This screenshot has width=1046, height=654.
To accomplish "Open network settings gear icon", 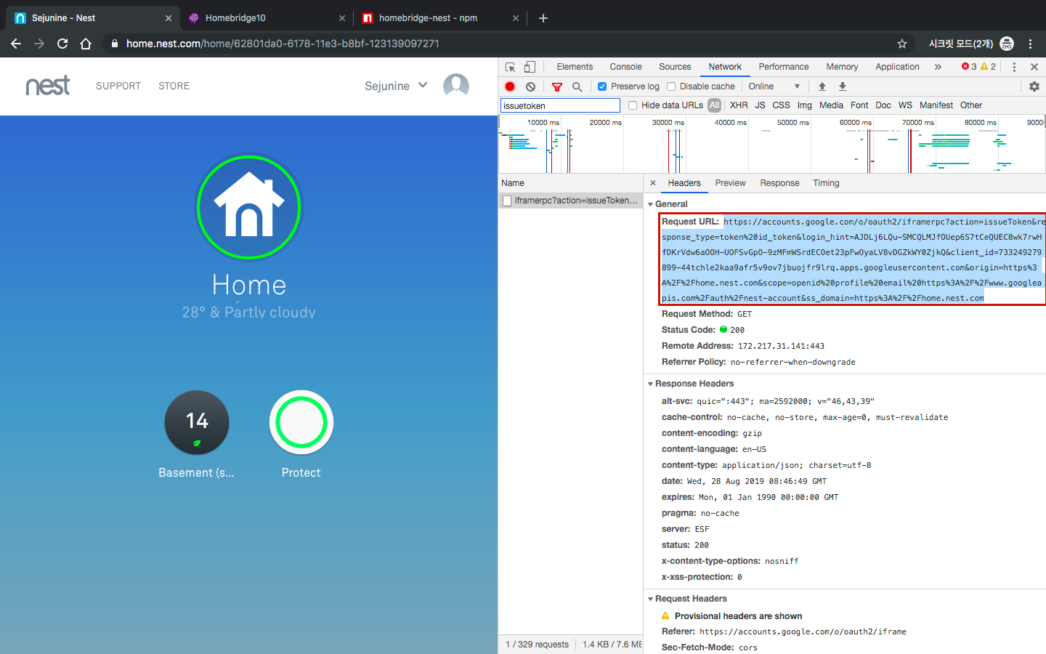I will click(x=1034, y=86).
